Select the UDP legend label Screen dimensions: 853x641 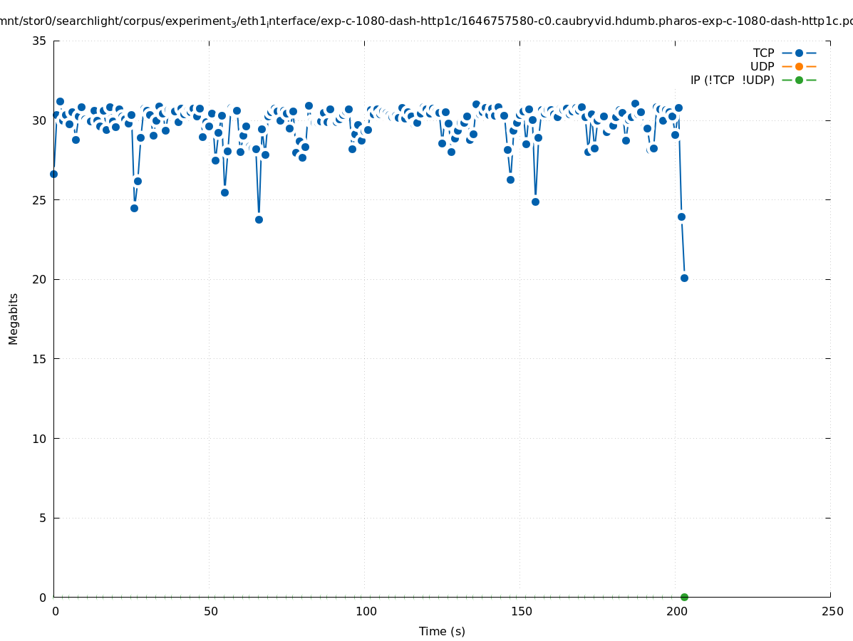pos(762,66)
